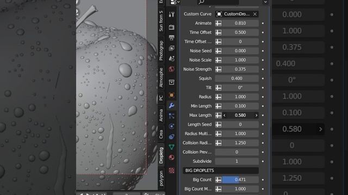Switch to the Sun from S sidebar tab
348x195 pixels.
click(x=161, y=21)
